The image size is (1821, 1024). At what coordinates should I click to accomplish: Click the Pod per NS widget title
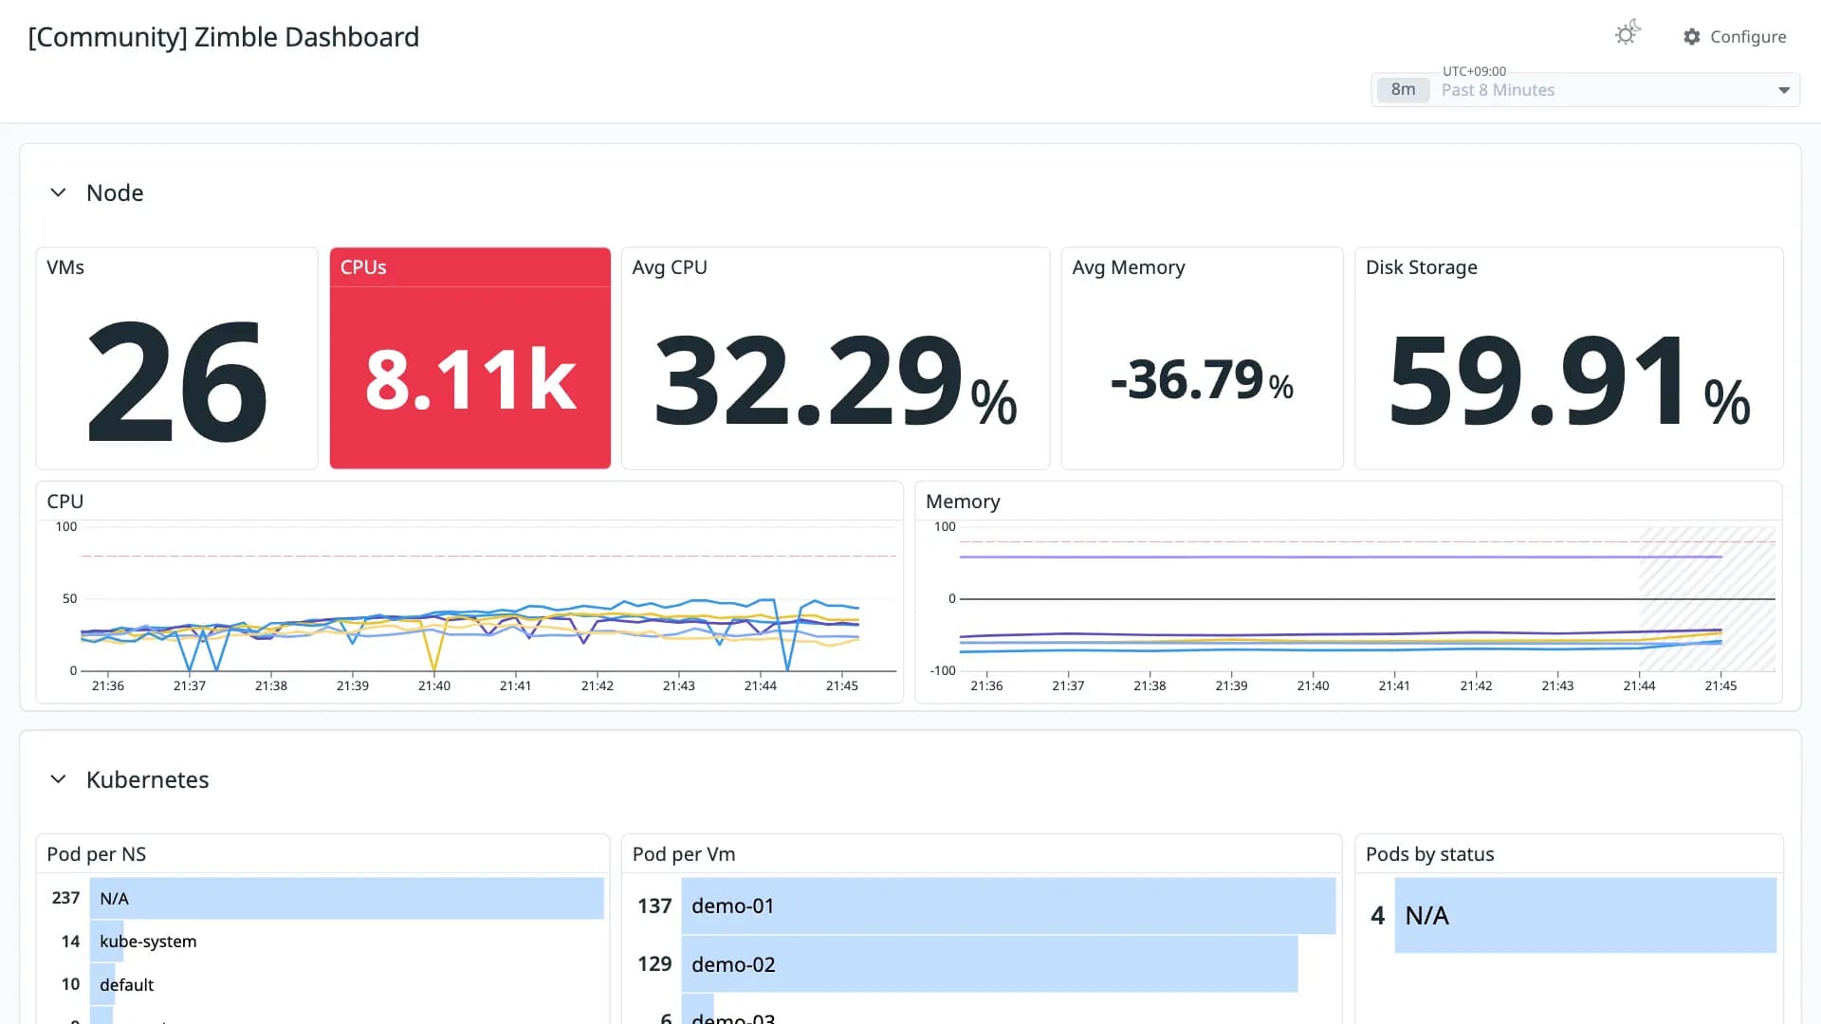(x=97, y=854)
